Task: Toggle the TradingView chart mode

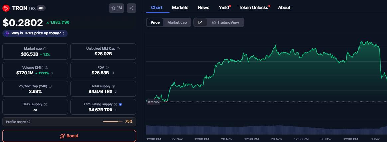Action: [226, 23]
